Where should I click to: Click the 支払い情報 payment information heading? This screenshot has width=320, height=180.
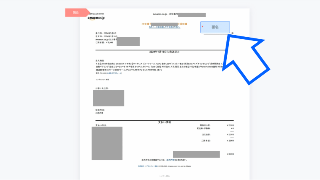[x=164, y=122]
